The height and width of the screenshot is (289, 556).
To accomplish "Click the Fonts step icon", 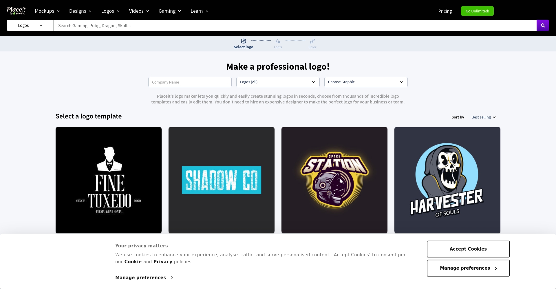I will tap(278, 41).
